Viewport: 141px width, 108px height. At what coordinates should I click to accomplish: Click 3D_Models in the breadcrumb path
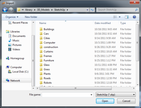coord(43,10)
